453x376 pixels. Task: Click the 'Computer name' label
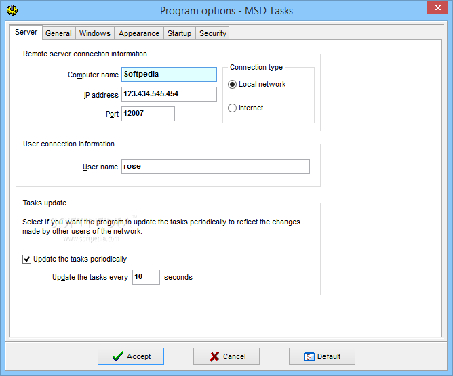click(93, 75)
